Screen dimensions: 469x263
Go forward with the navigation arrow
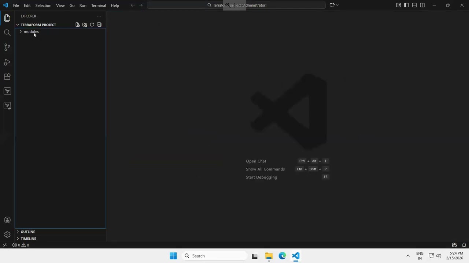(141, 5)
